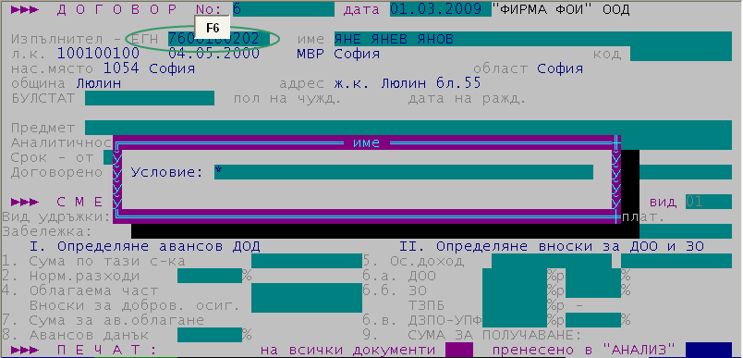The width and height of the screenshot is (743, 358).
Task: Click the Договорено field right of dialog
Action: pyautogui.click(x=686, y=172)
